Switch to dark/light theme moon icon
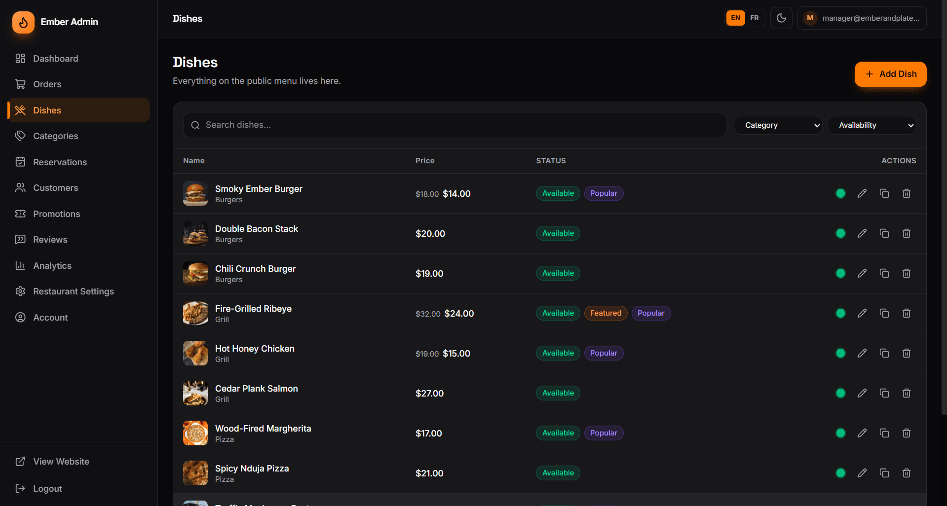The width and height of the screenshot is (947, 506). point(781,18)
